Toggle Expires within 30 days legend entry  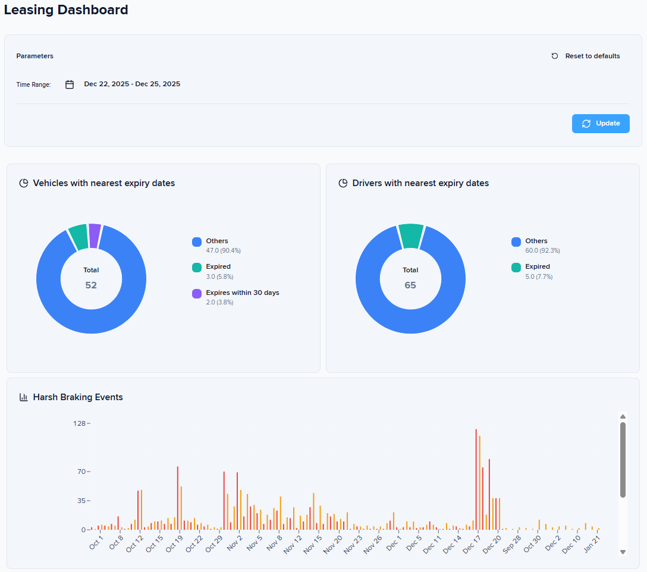click(242, 293)
